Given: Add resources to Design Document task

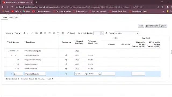Looking at the screenshot, I should pyautogui.click(x=66, y=64).
